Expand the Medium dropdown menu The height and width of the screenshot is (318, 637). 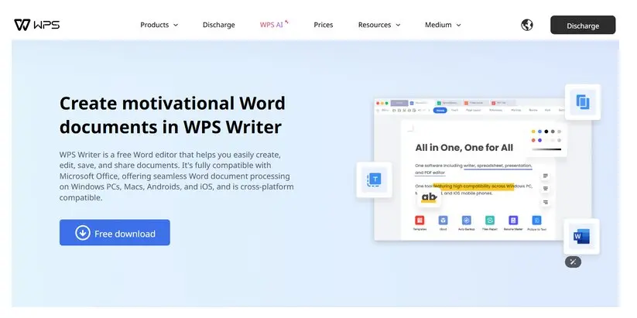point(442,25)
